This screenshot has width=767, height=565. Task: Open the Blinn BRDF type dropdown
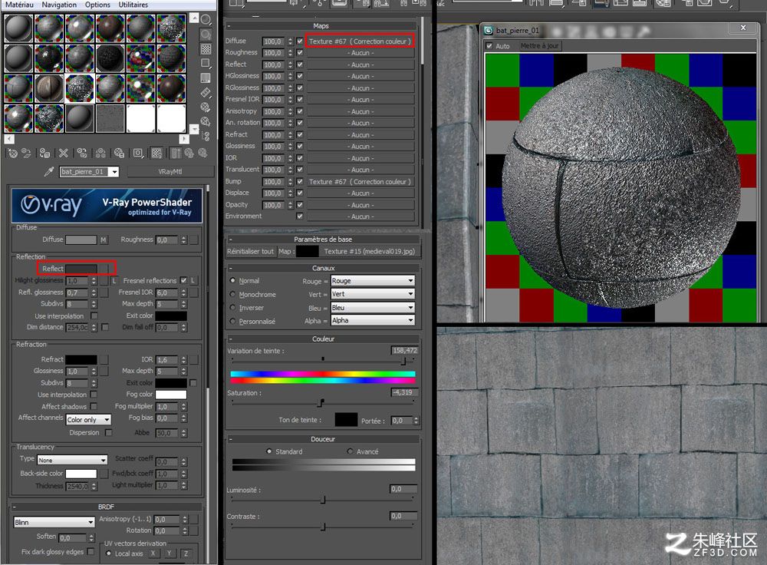point(54,522)
